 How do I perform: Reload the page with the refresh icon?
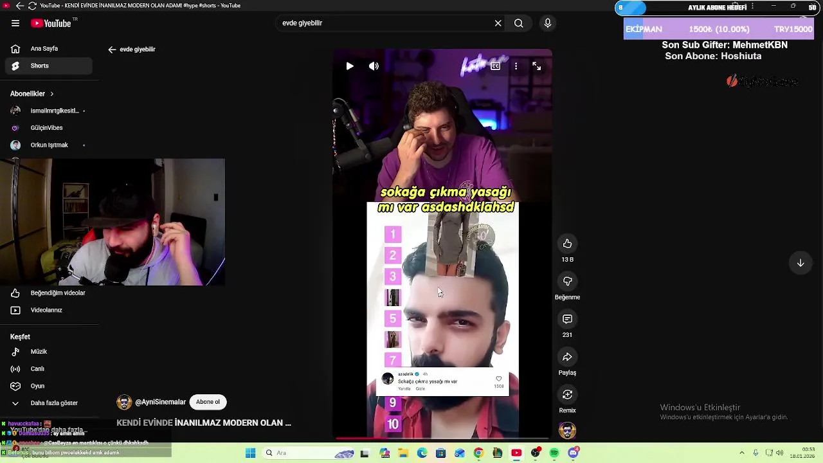pyautogui.click(x=32, y=6)
